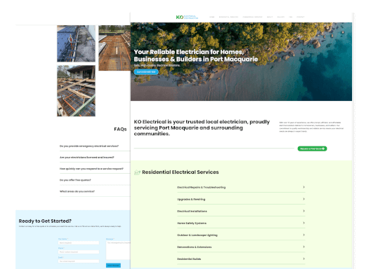Click the FAQs section heading

tap(120, 130)
